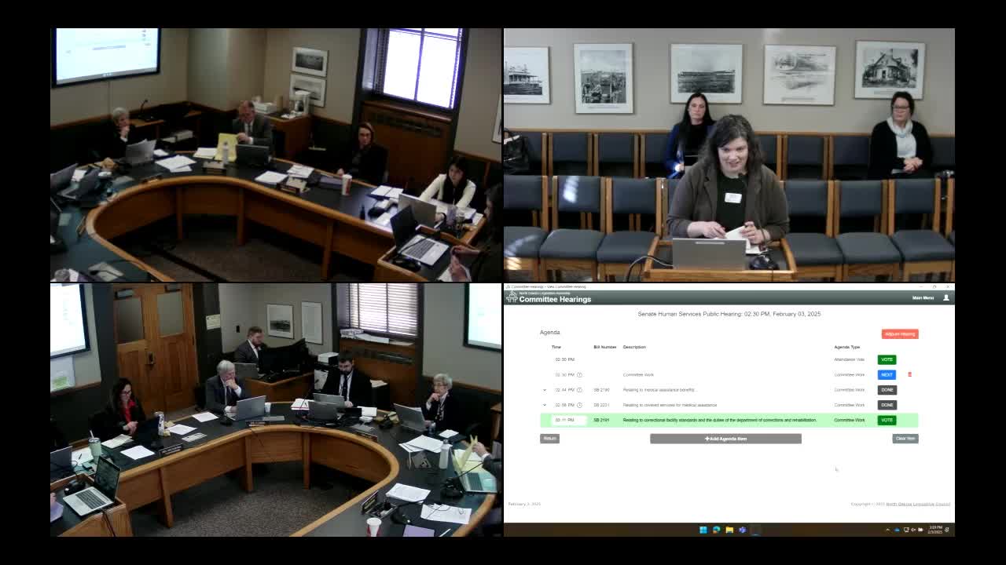This screenshot has height=565, width=1006.
Task: Click the Committee Hearings logo icon
Action: click(512, 297)
